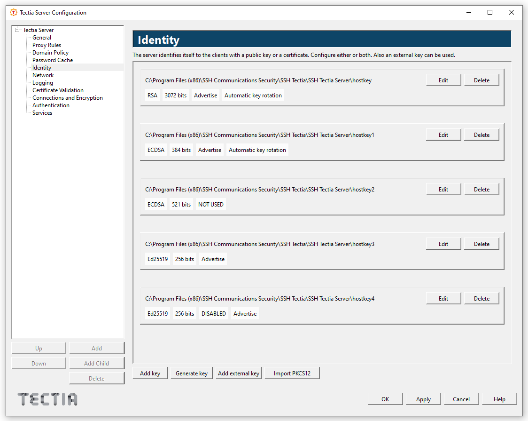Open Logging settings page
The image size is (528, 421).
pyautogui.click(x=43, y=83)
